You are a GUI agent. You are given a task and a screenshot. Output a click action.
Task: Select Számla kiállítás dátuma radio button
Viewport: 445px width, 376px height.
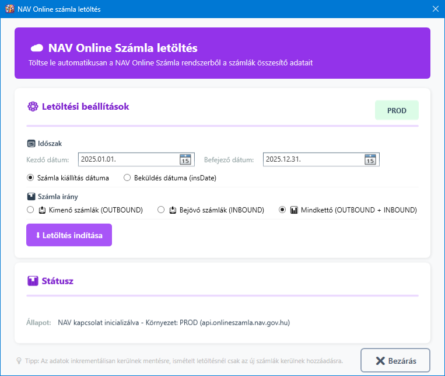point(30,177)
